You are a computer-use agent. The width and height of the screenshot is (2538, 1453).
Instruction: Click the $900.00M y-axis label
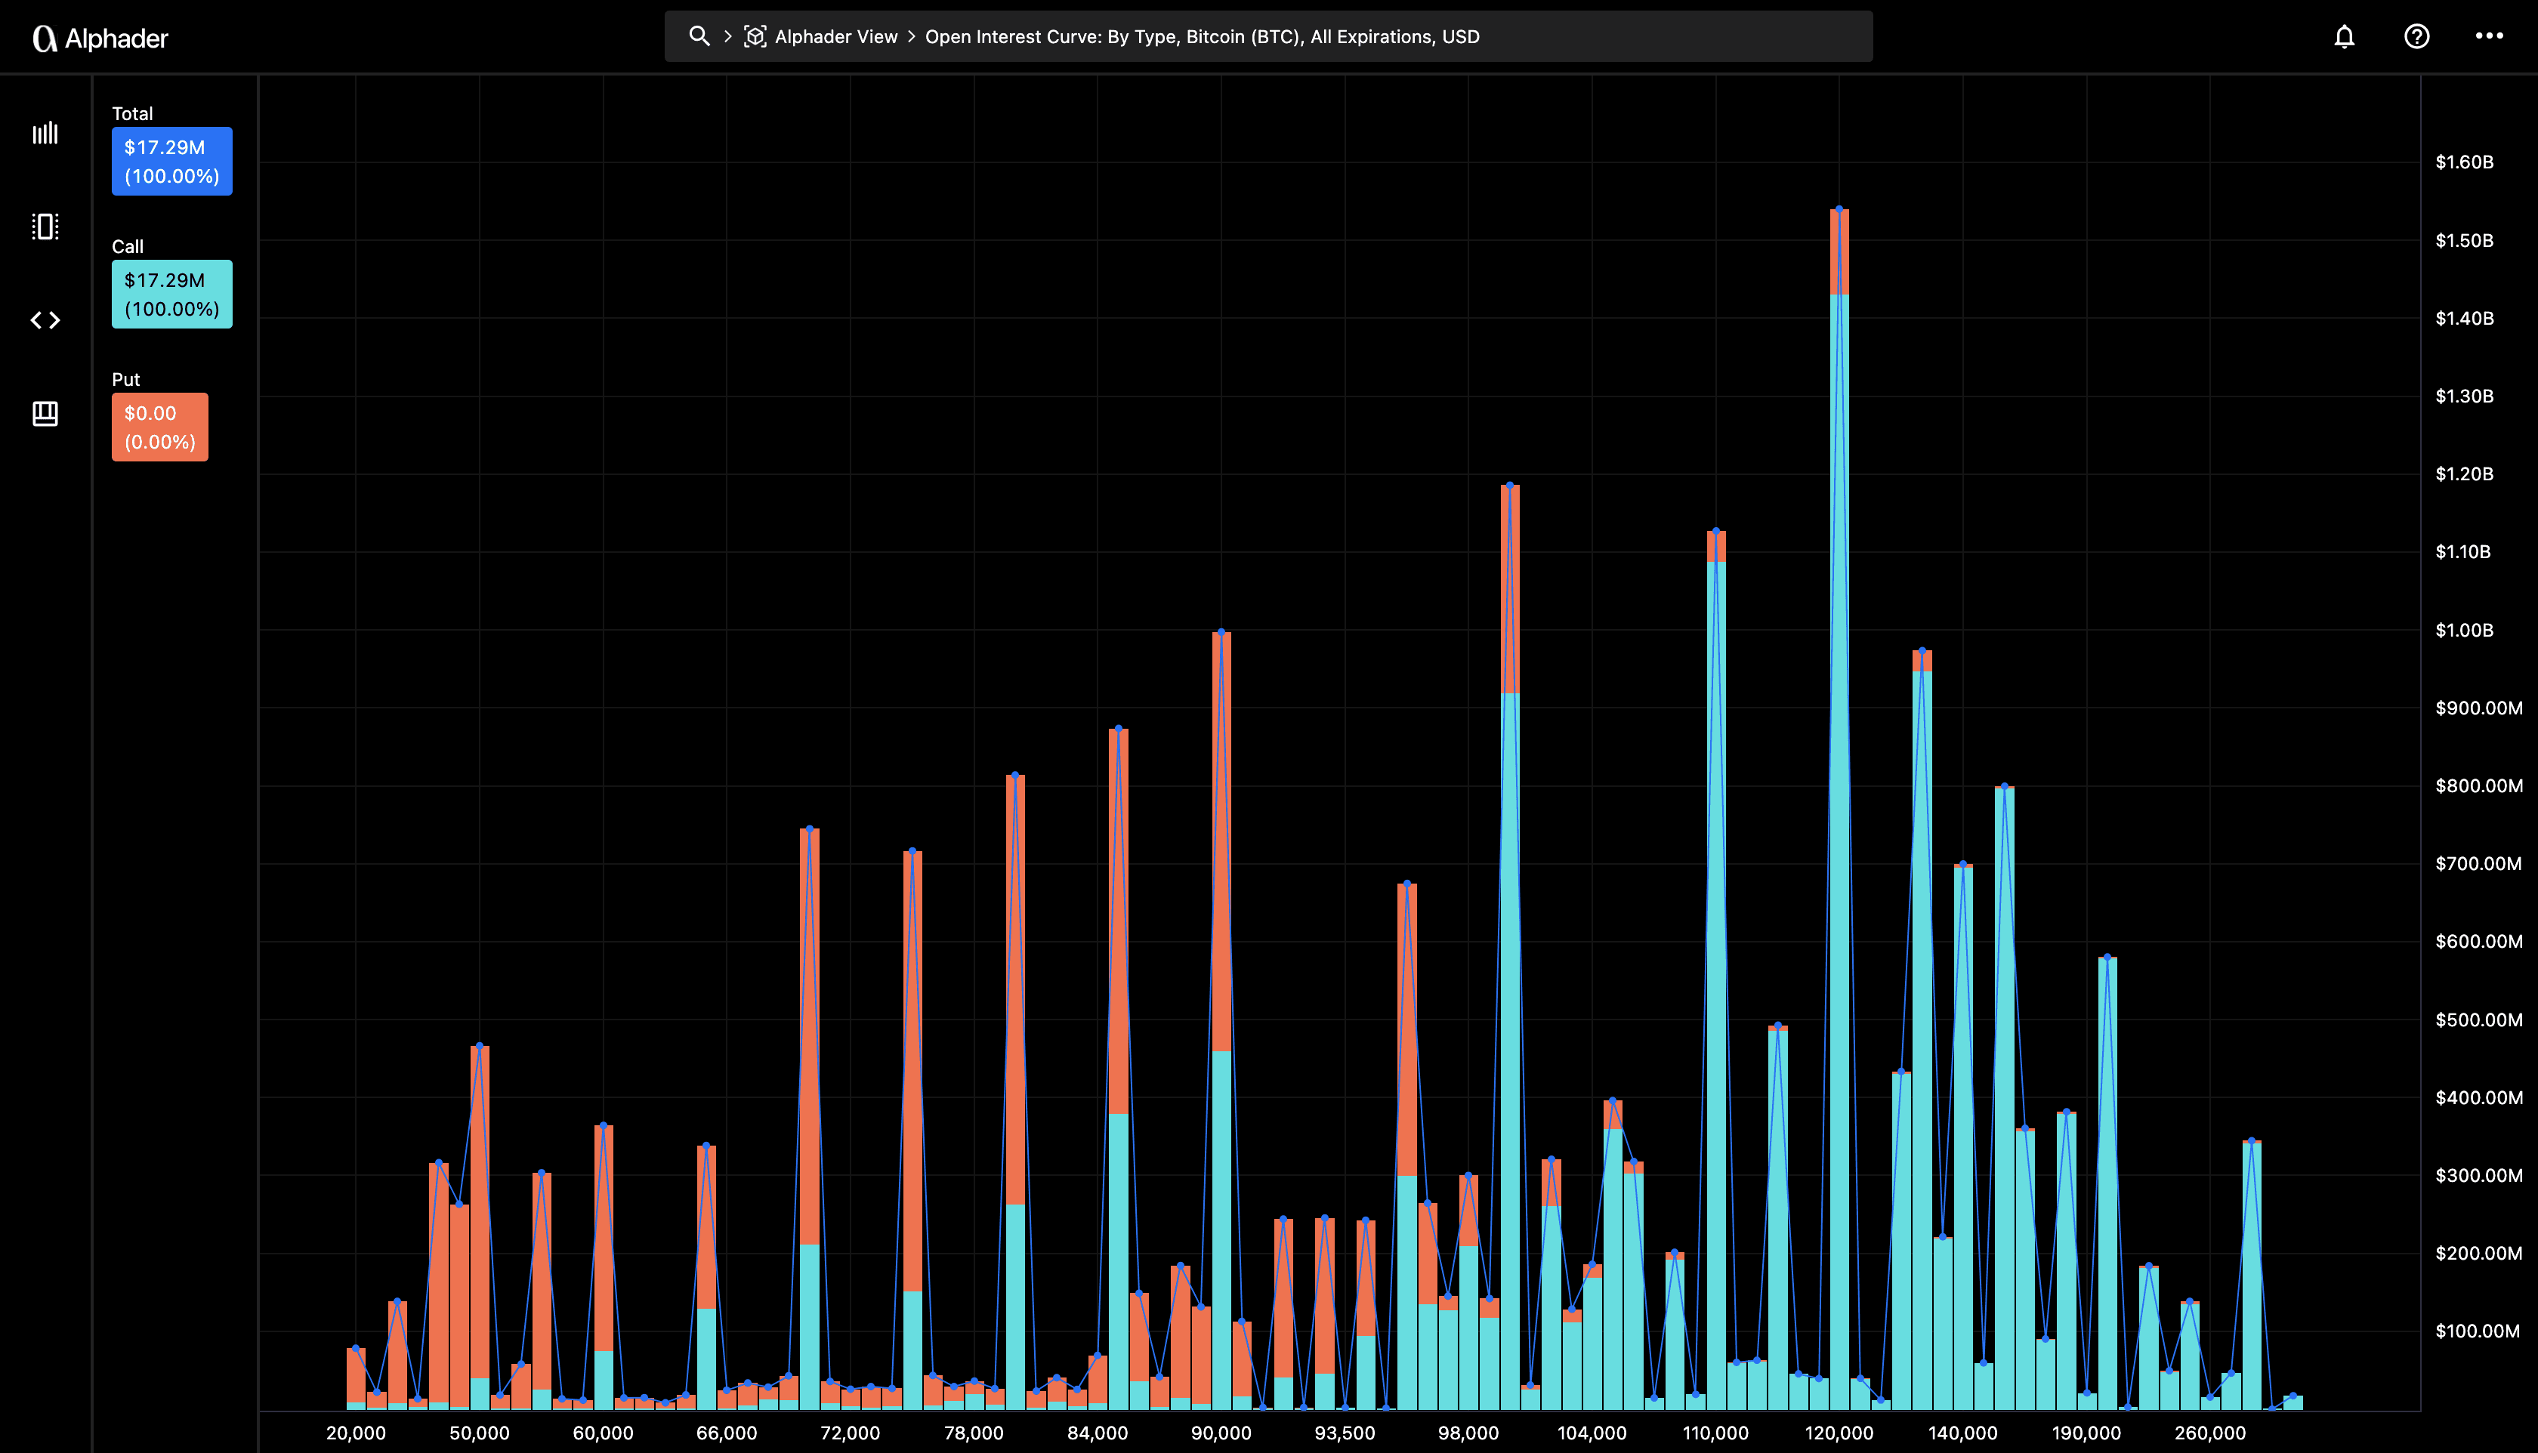[2479, 708]
